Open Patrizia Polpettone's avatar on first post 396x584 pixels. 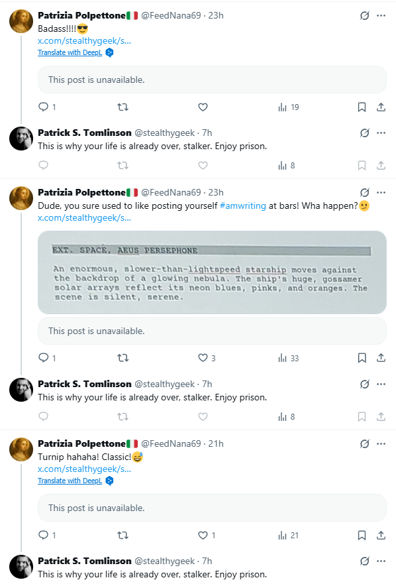point(21,21)
